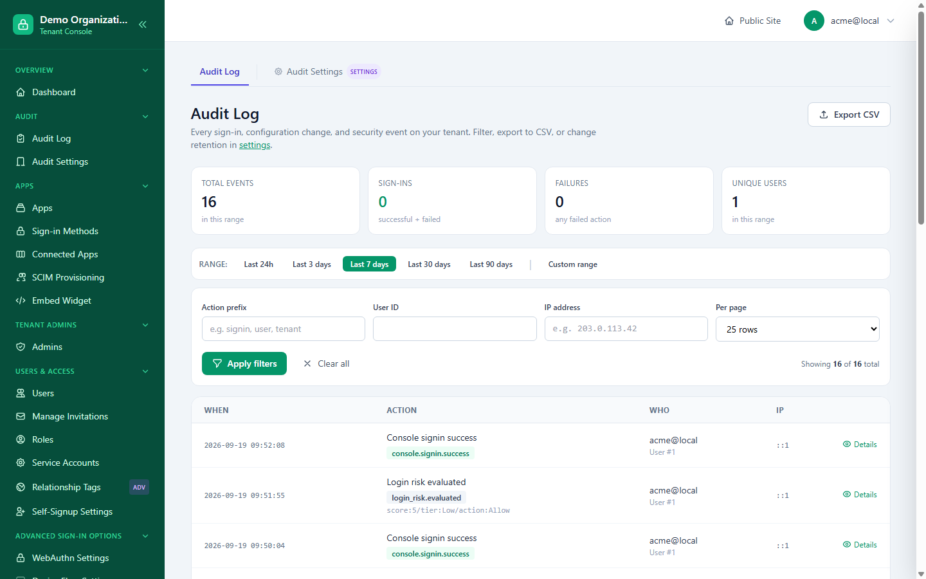Click the Connected Apps icon in sidebar
This screenshot has width=926, height=579.
[21, 254]
